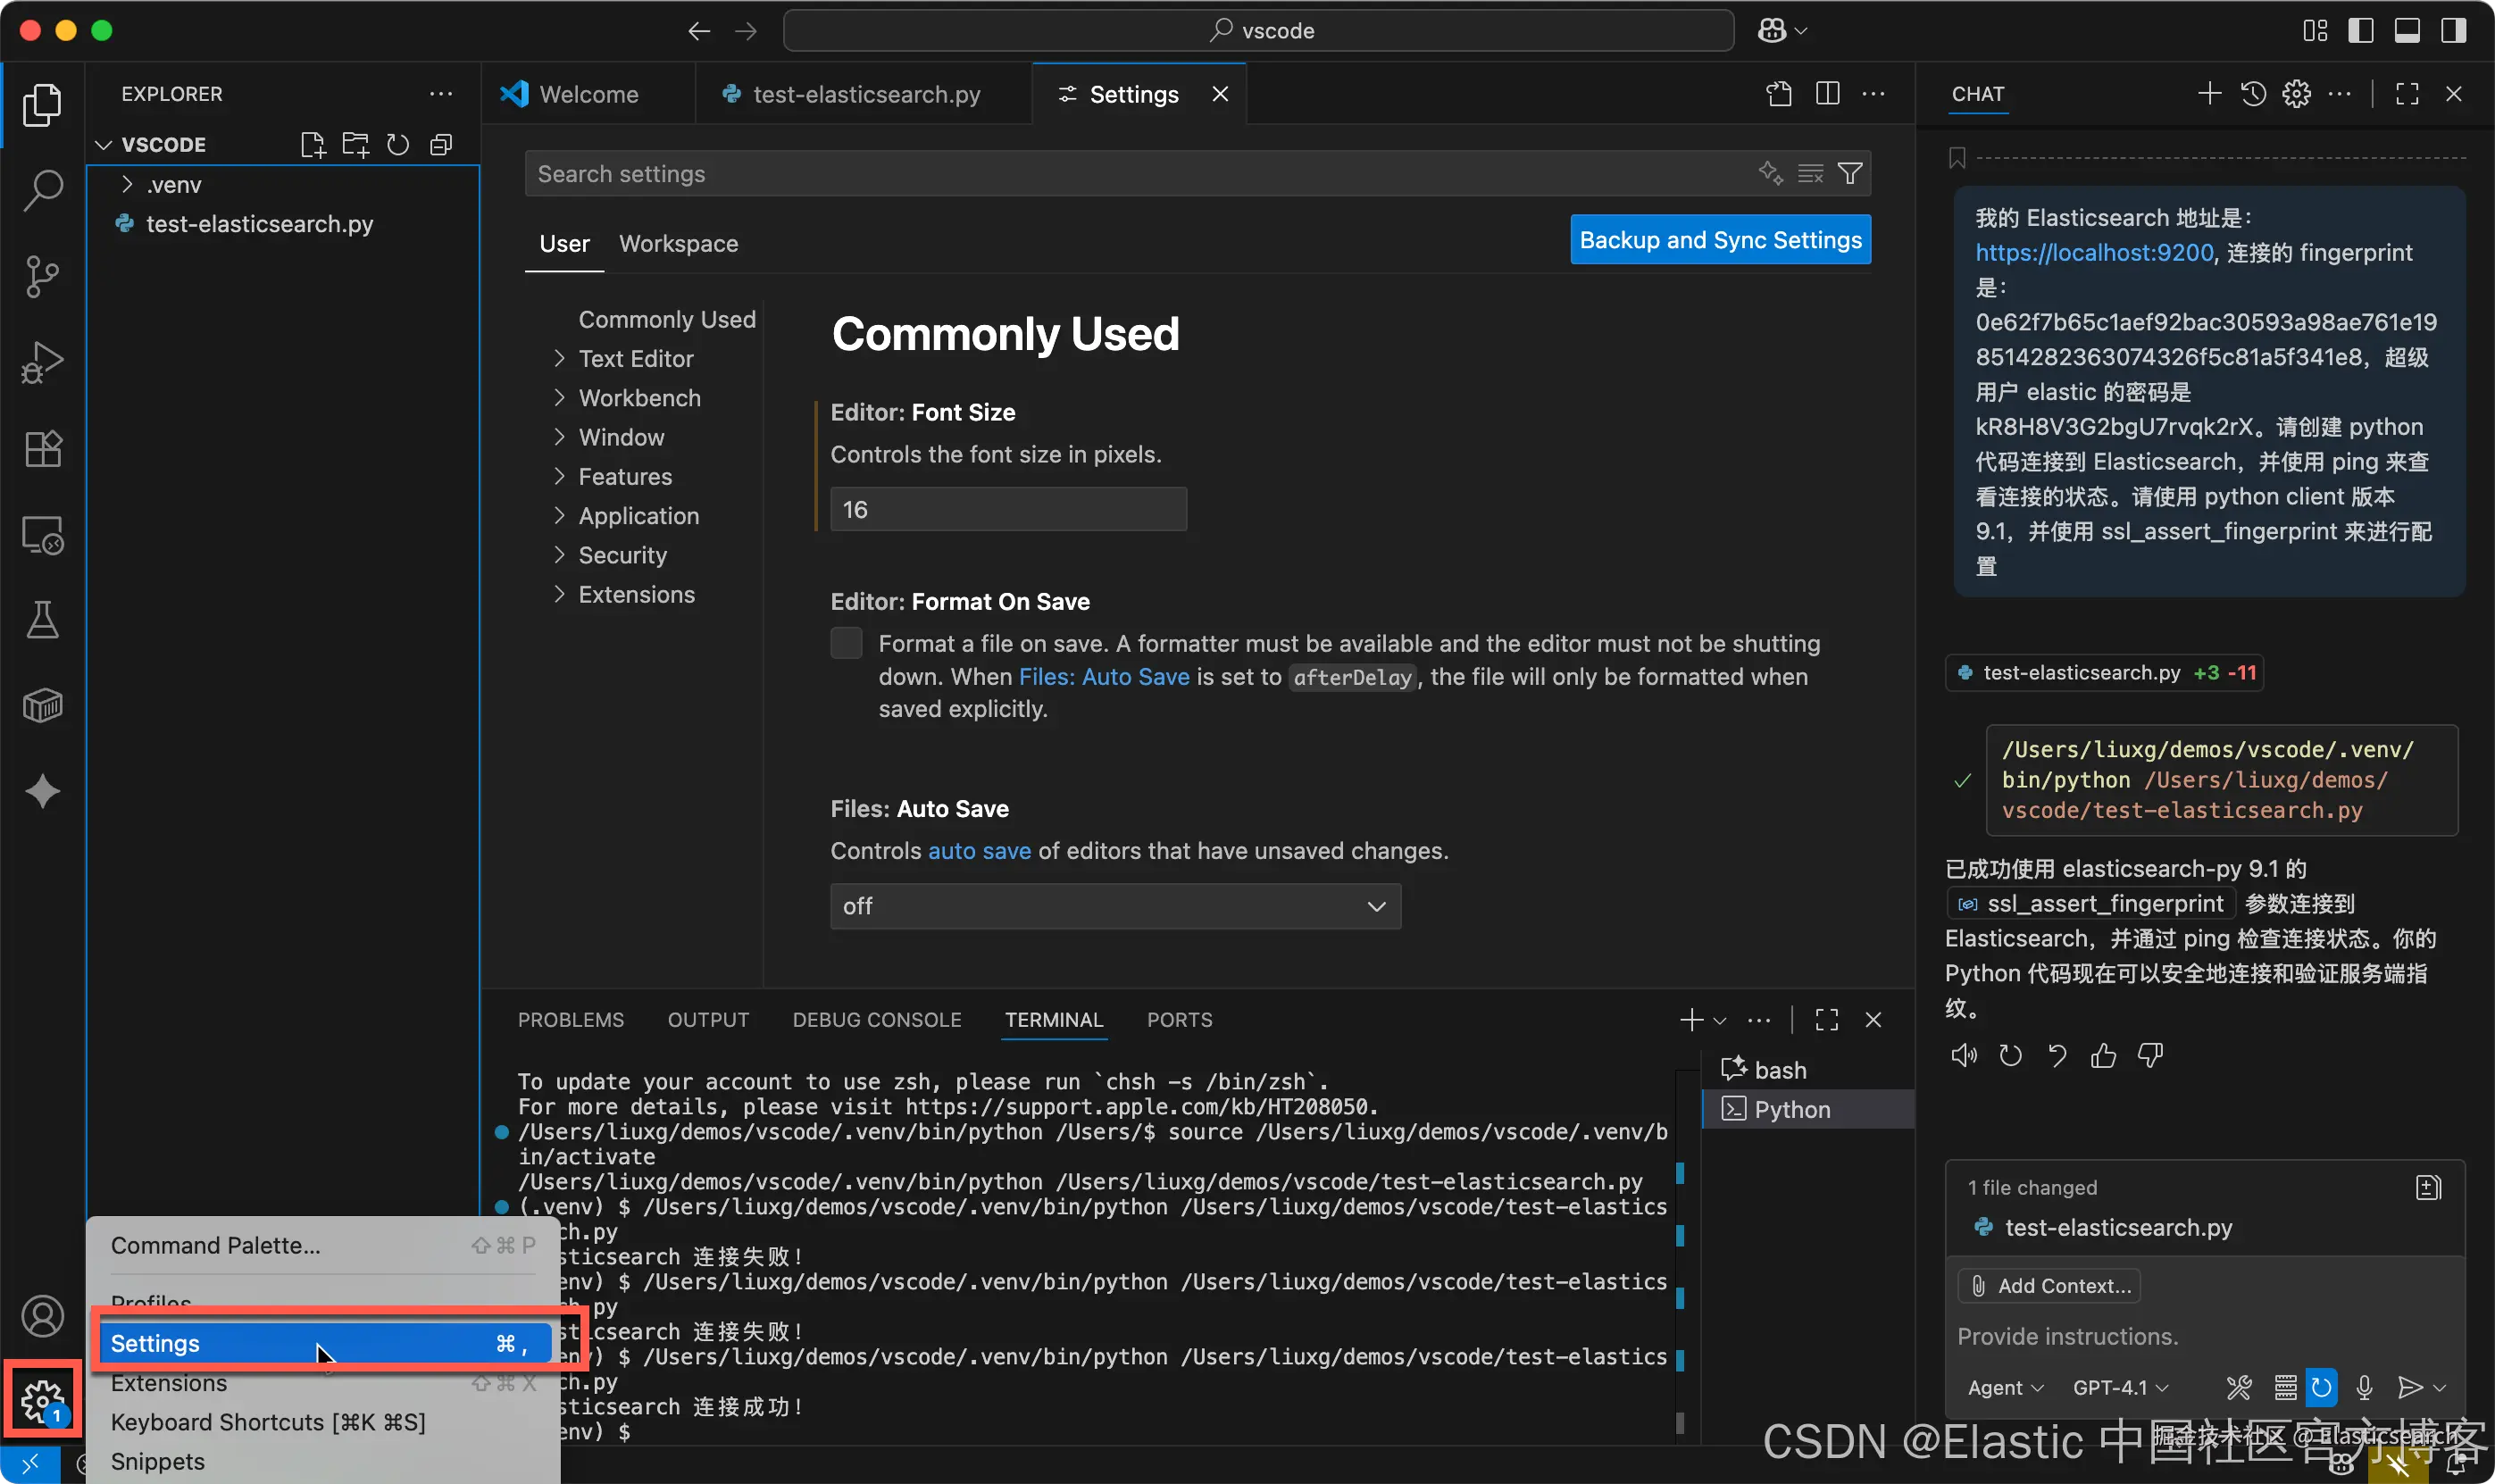Open new terminal launch profile dropdown
The height and width of the screenshot is (1484, 2495).
click(x=1720, y=1021)
